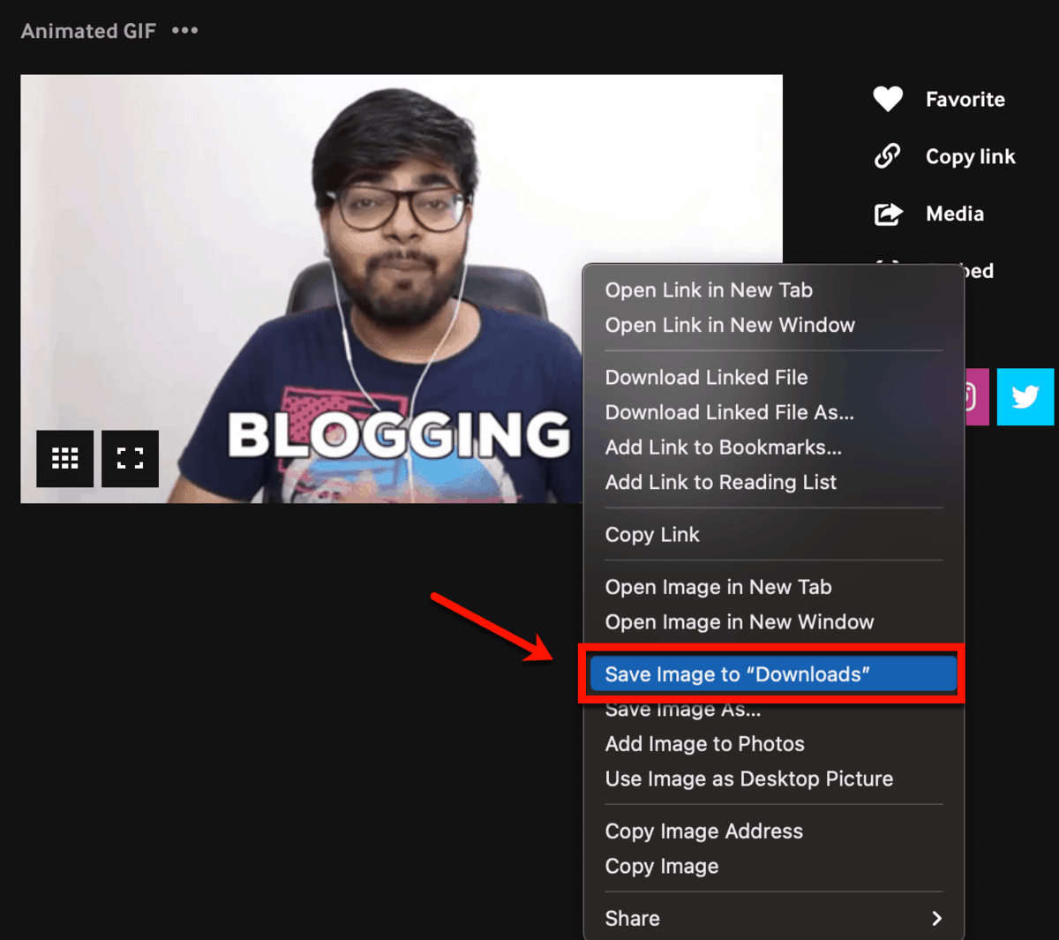The image size is (1059, 940).
Task: Click the grid view icon on the GIF
Action: [64, 459]
